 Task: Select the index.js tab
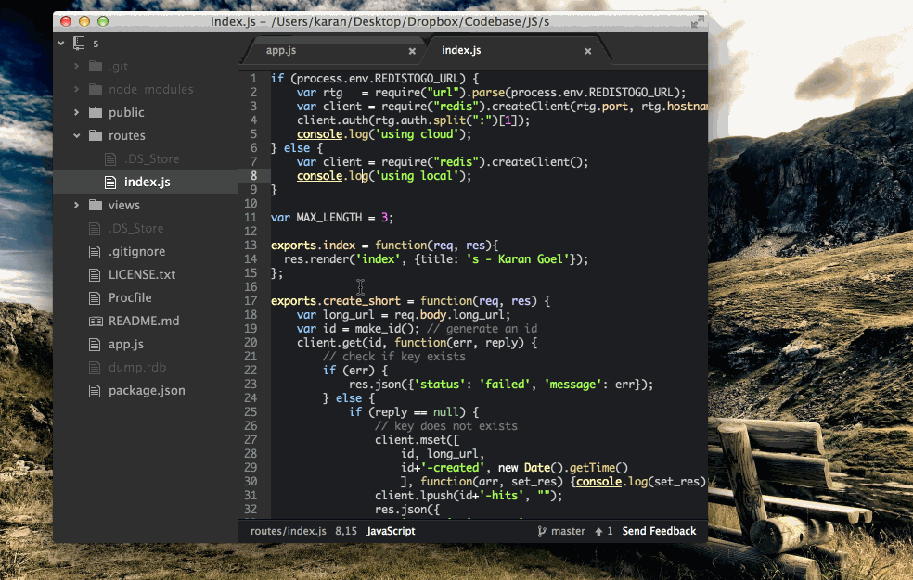461,50
